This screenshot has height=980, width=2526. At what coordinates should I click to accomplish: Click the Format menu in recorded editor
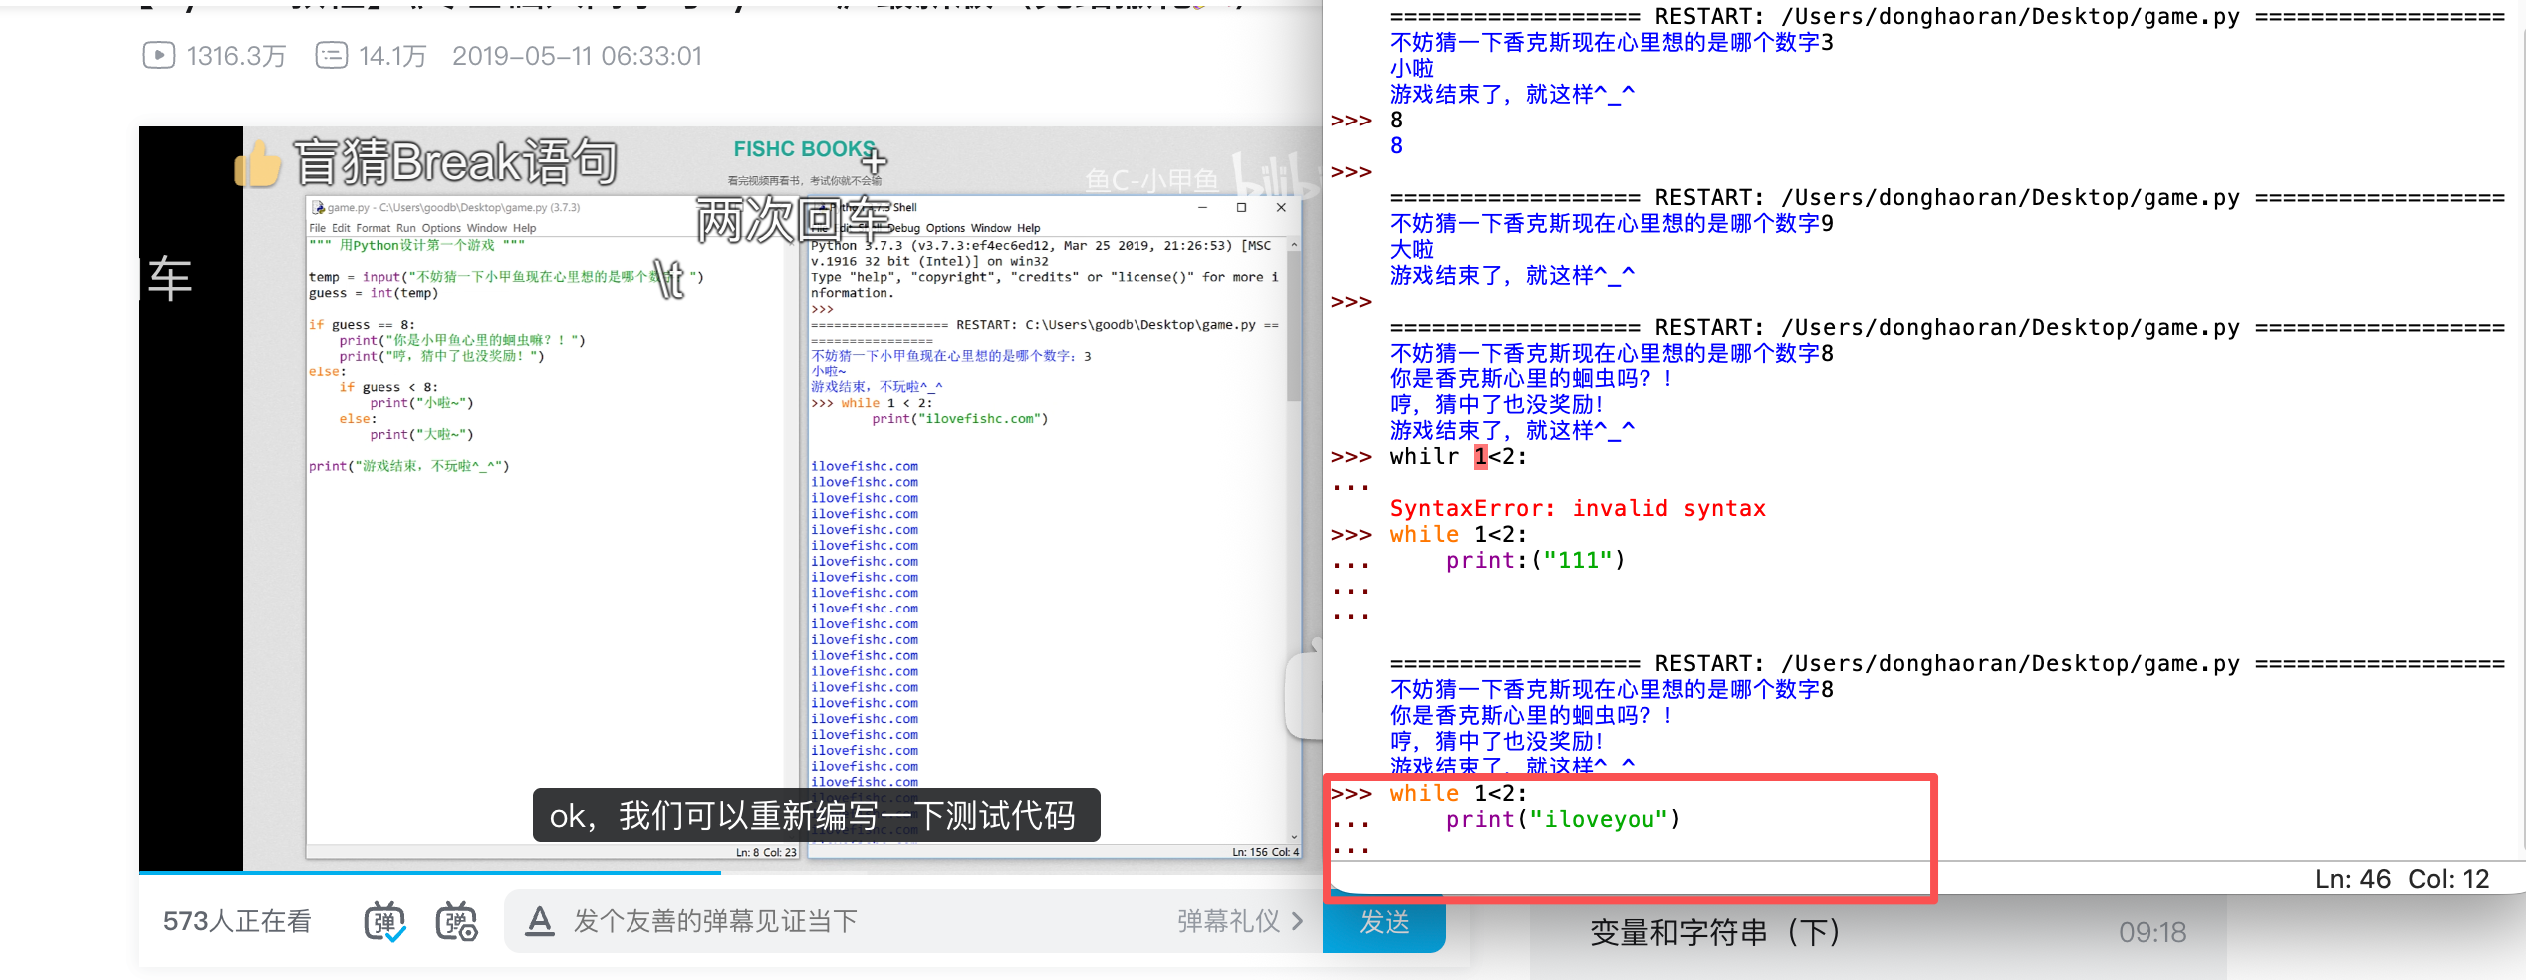pos(374,228)
